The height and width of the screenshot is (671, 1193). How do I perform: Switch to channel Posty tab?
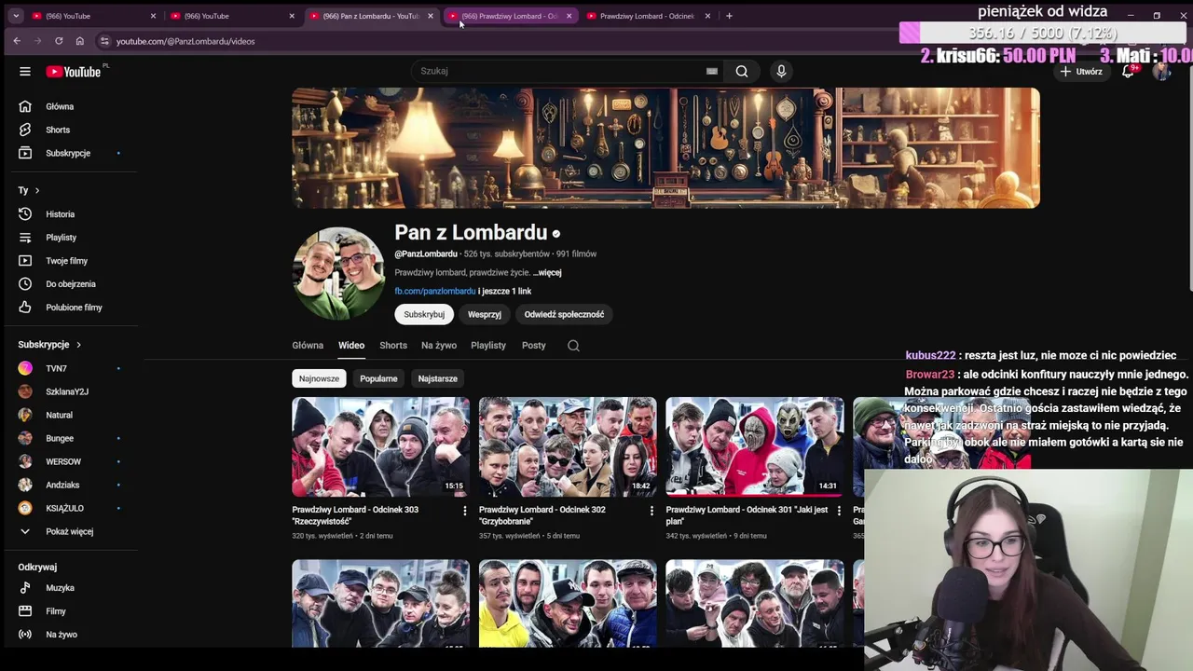tap(534, 346)
